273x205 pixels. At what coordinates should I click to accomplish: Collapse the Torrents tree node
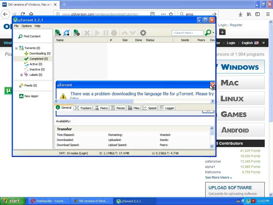tap(16, 48)
